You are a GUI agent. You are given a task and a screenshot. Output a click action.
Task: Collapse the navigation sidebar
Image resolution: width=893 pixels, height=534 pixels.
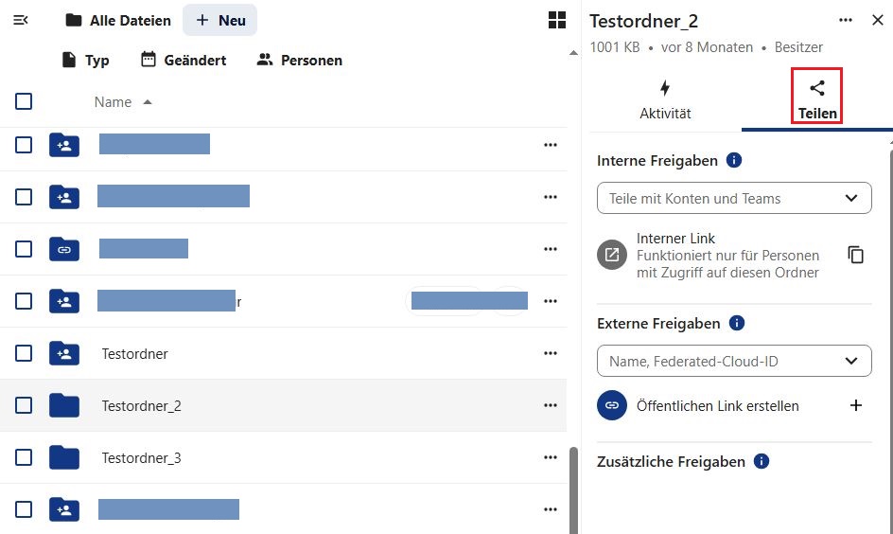pos(21,20)
